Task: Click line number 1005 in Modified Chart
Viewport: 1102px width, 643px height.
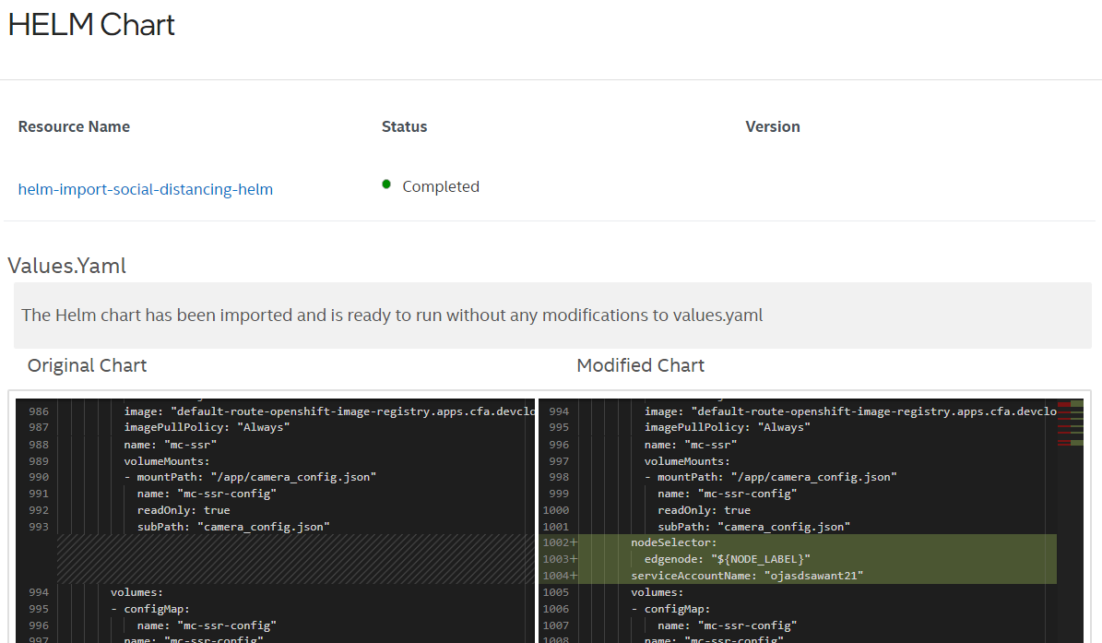Action: 556,593
